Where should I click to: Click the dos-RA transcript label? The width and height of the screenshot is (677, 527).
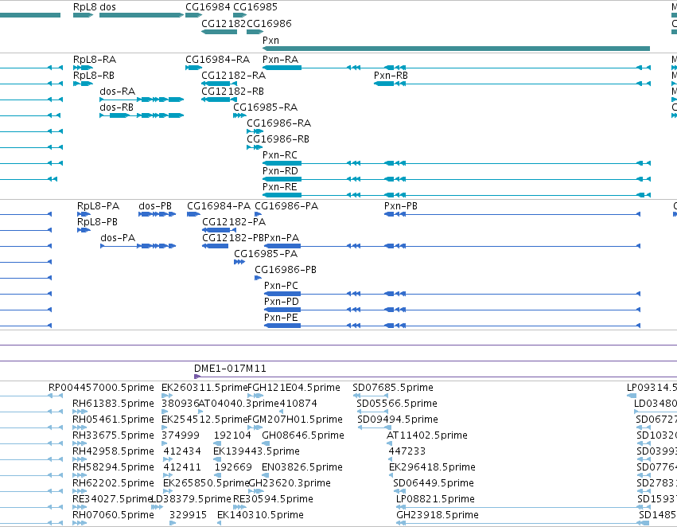118,91
